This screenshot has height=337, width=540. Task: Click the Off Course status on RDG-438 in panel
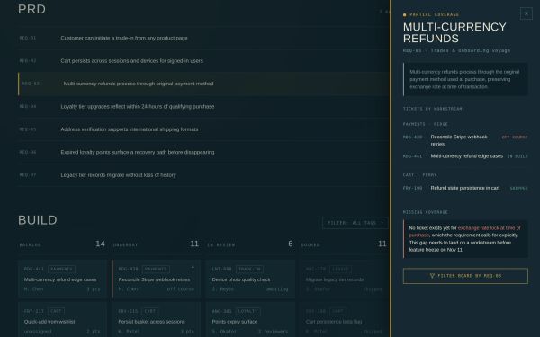click(515, 137)
